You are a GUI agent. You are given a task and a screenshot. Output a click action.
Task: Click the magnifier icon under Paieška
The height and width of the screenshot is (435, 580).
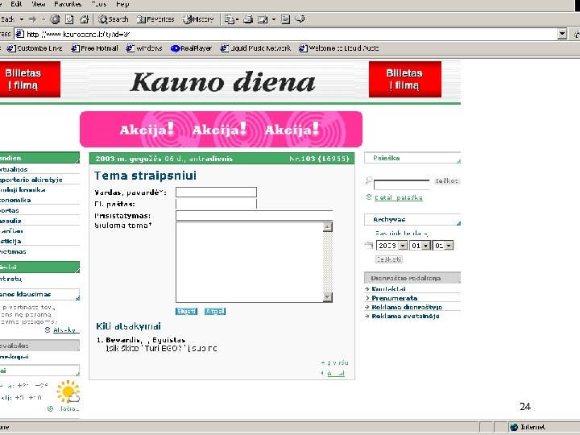coord(368,180)
